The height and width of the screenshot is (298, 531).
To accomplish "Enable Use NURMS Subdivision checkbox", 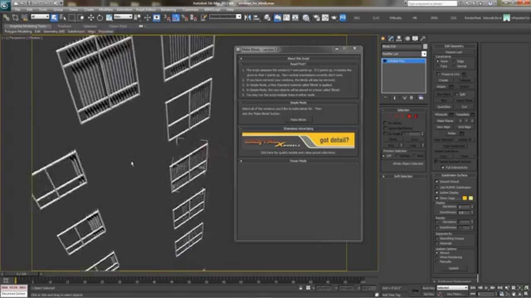I will [437, 187].
